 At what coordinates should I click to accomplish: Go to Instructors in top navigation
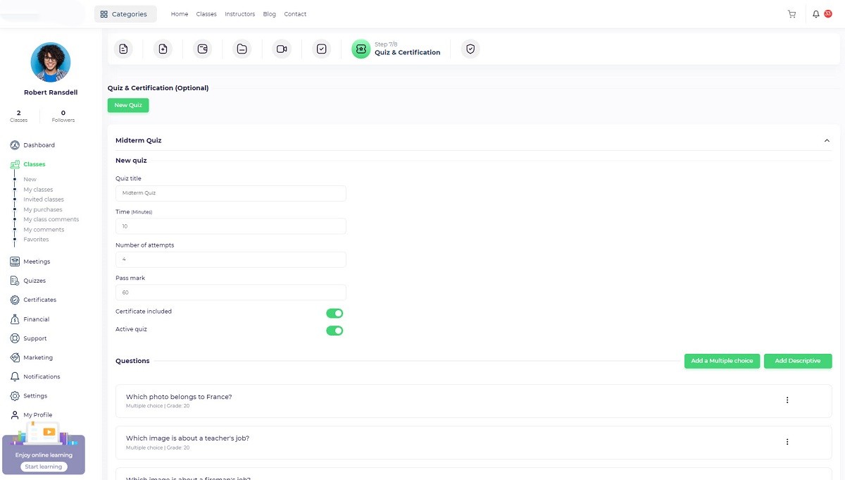click(239, 14)
